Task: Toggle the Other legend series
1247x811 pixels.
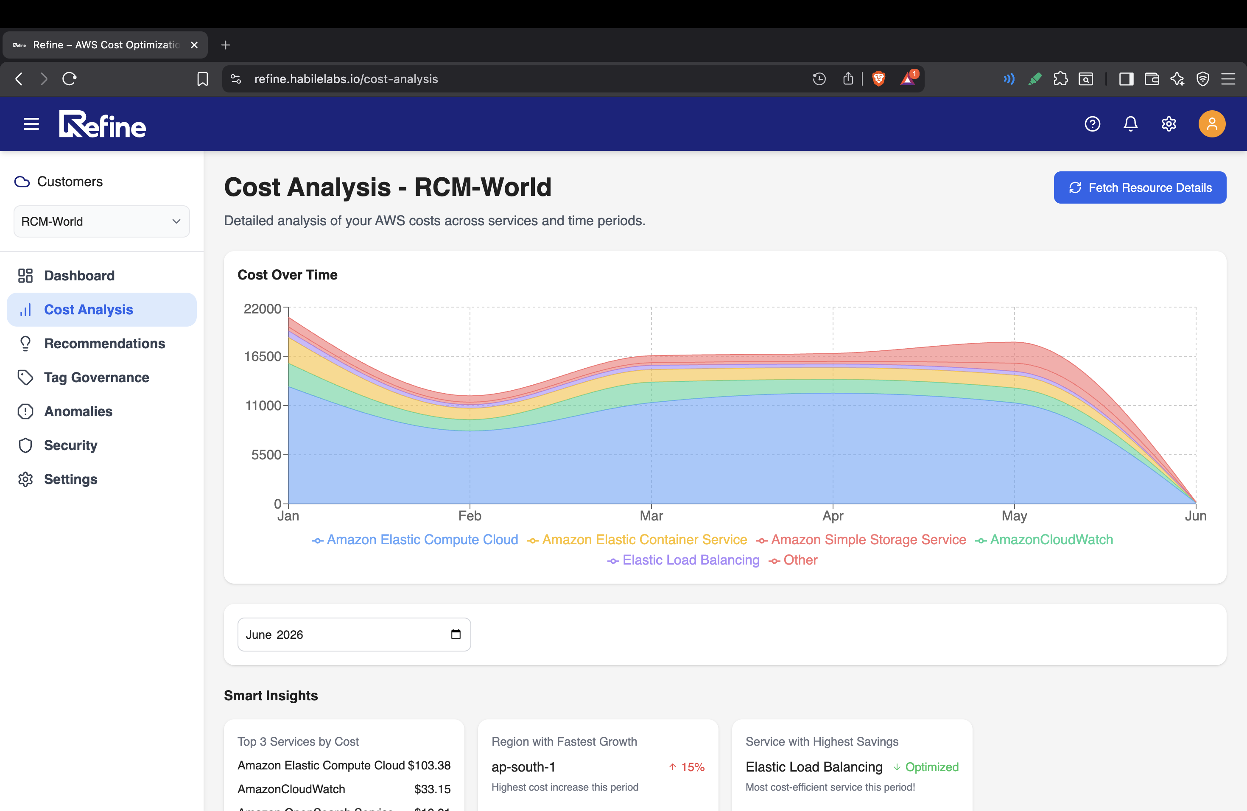Action: coord(793,560)
